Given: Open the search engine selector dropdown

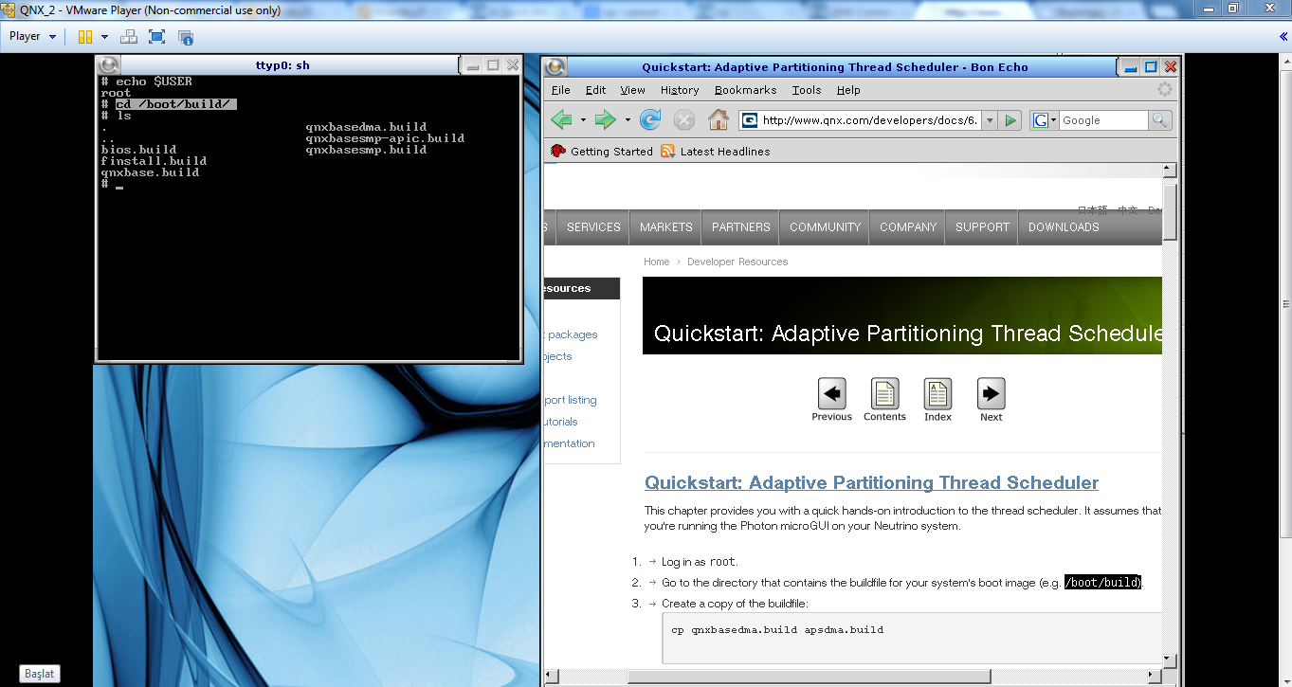Looking at the screenshot, I should [x=1053, y=120].
